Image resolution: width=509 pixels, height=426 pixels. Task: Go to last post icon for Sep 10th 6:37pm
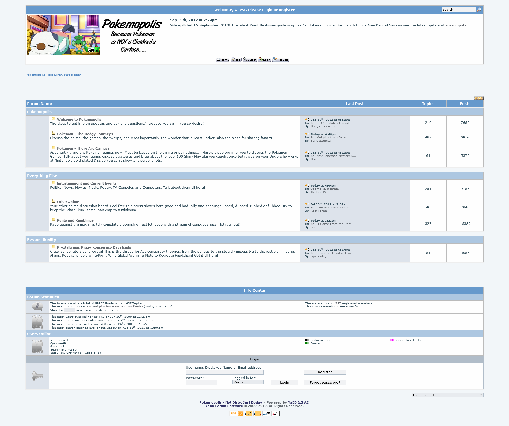point(307,250)
